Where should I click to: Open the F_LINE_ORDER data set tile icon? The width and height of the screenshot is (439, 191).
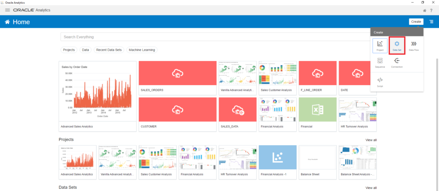point(318,73)
